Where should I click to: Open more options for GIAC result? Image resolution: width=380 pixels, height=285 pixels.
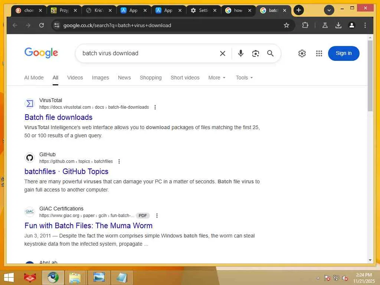[x=157, y=216]
